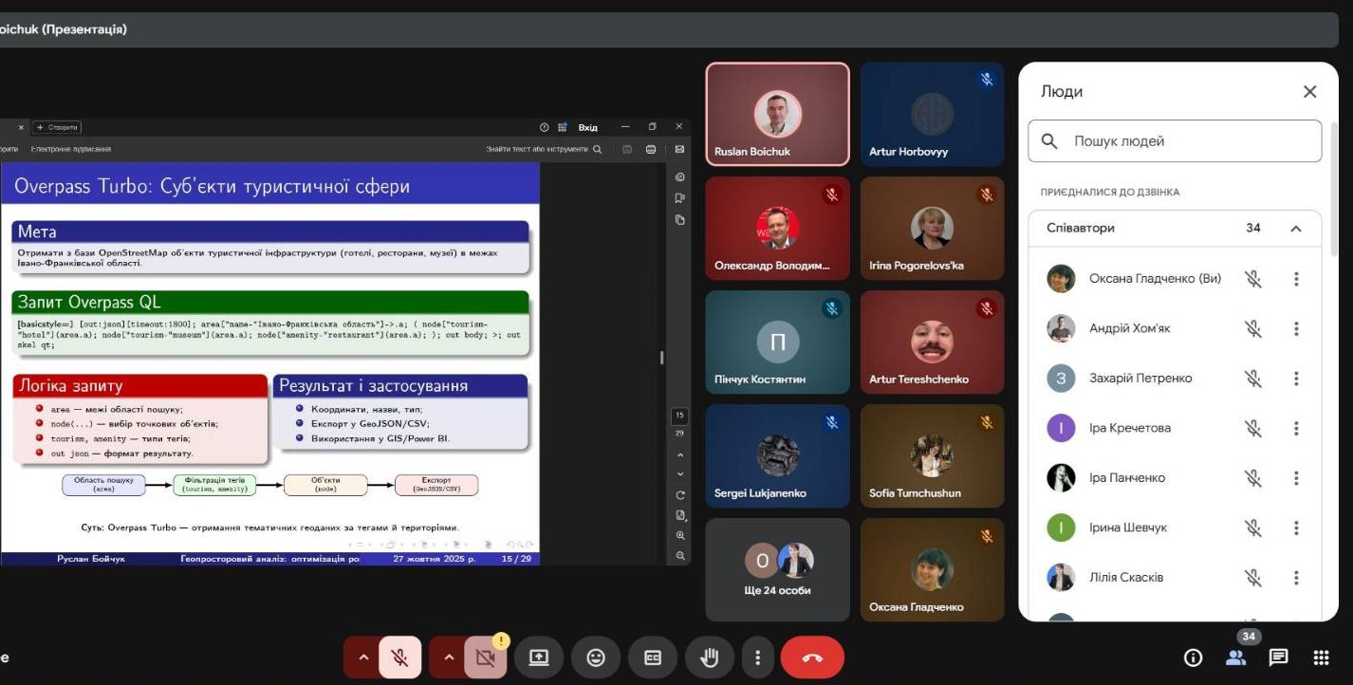This screenshot has height=685, width=1353.
Task: Close the Люди side panel
Action: (x=1309, y=92)
